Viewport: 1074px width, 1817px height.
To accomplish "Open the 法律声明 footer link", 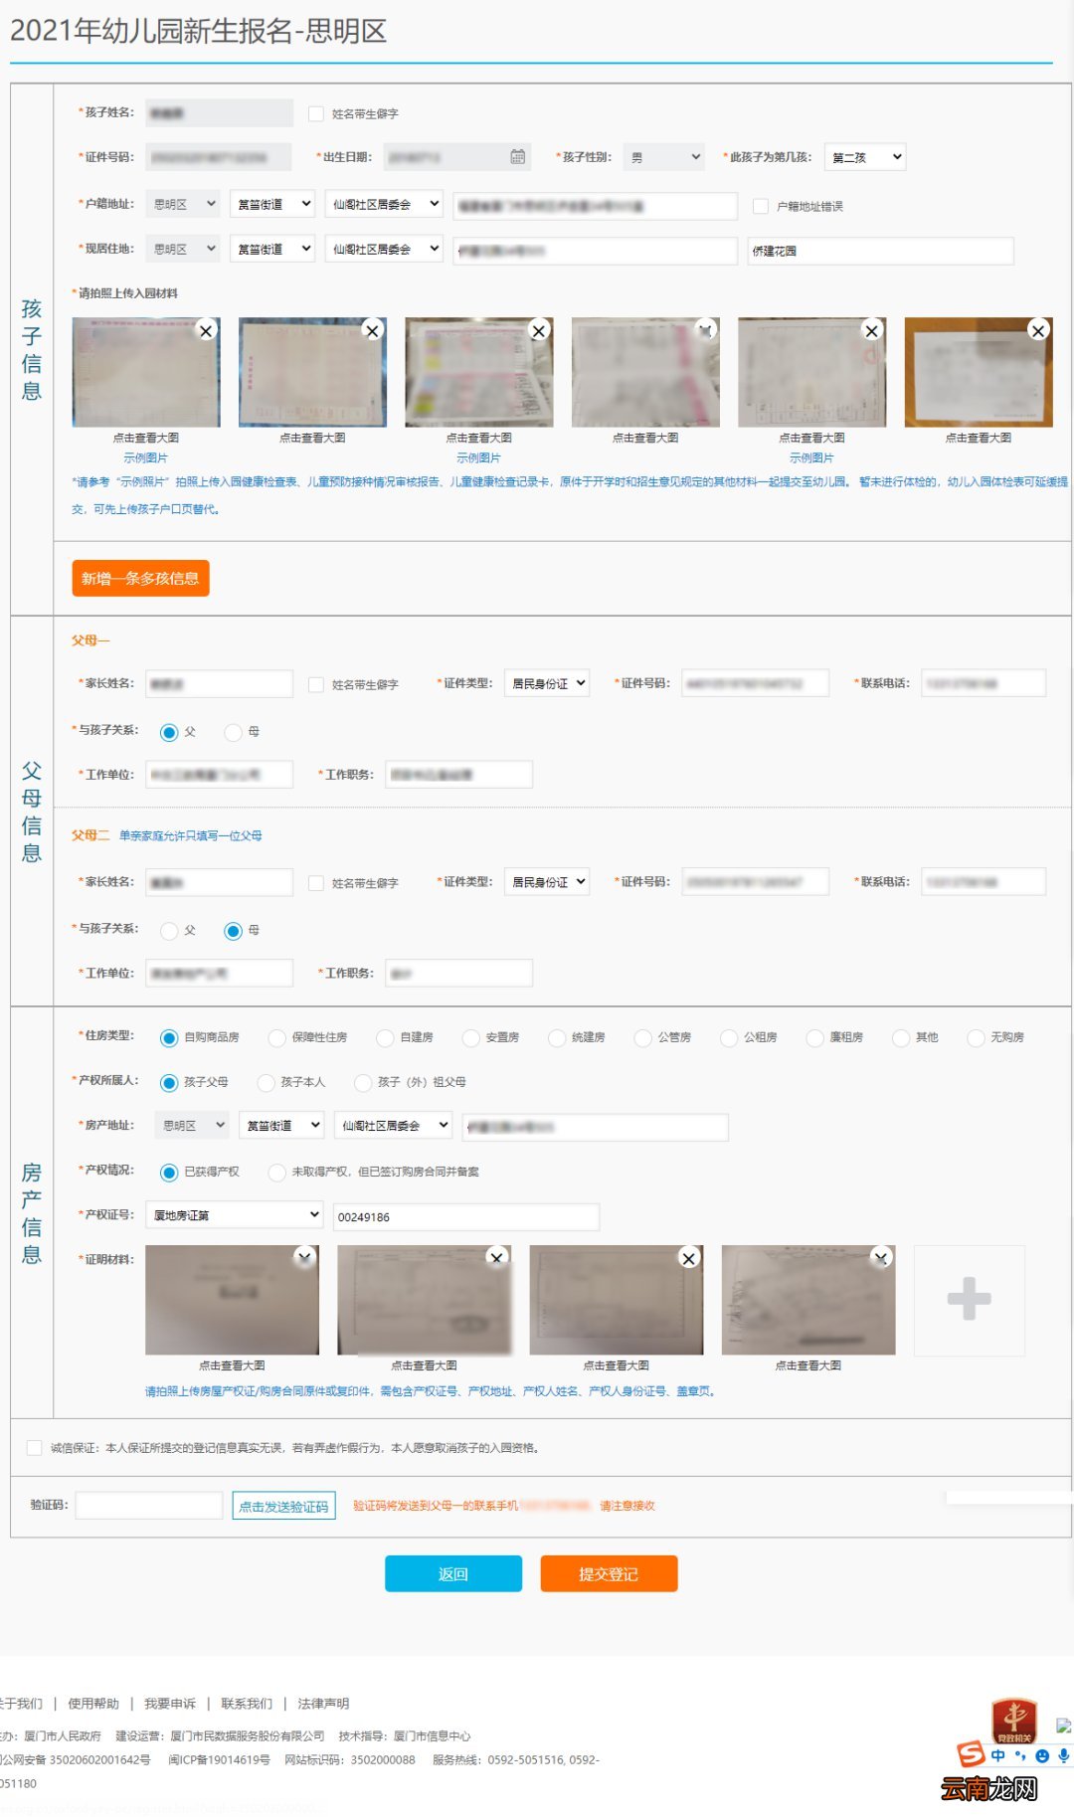I will click(323, 1704).
